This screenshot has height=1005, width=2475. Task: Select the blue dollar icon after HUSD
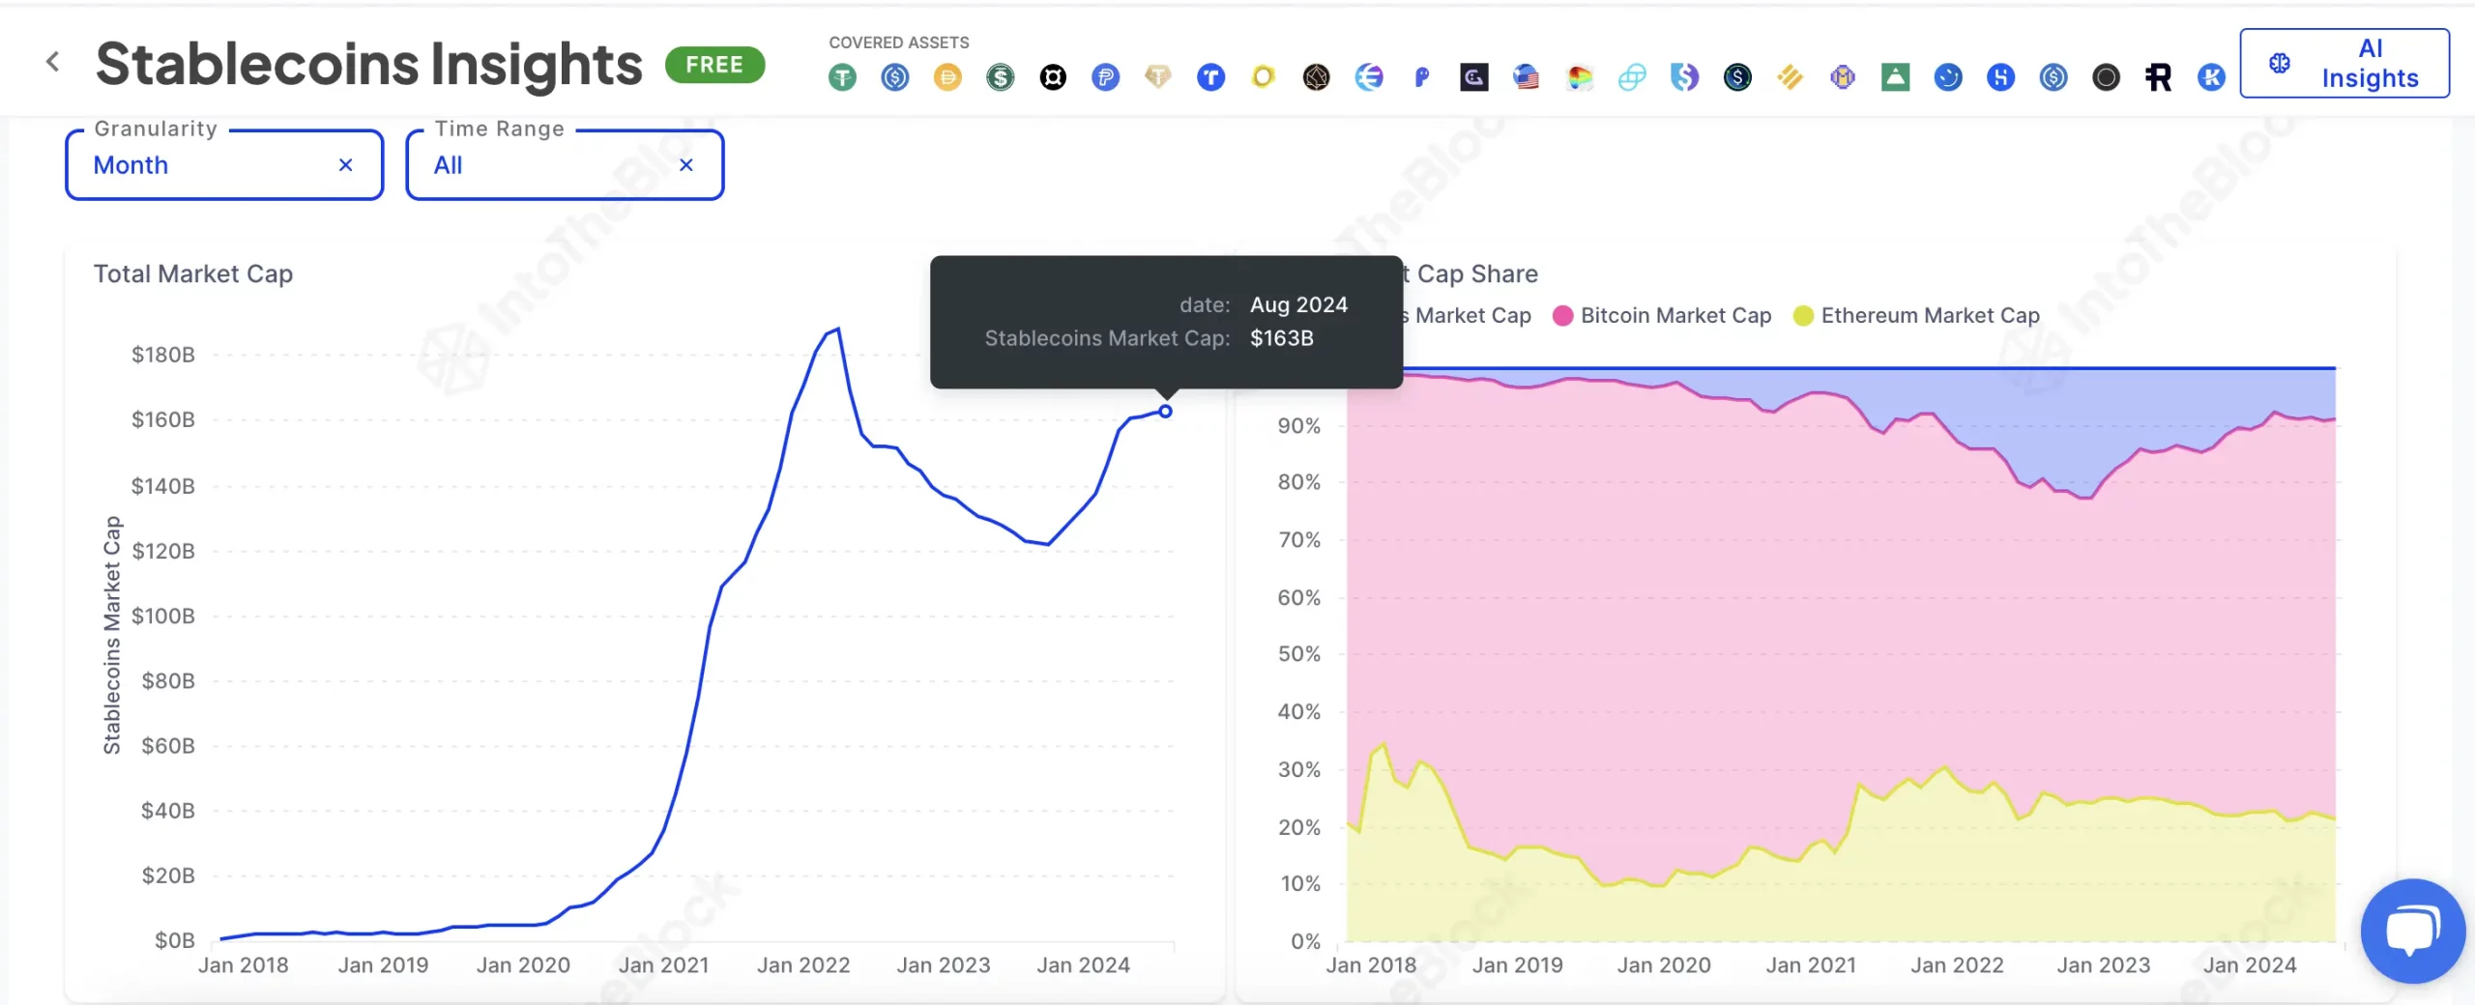coord(2053,77)
